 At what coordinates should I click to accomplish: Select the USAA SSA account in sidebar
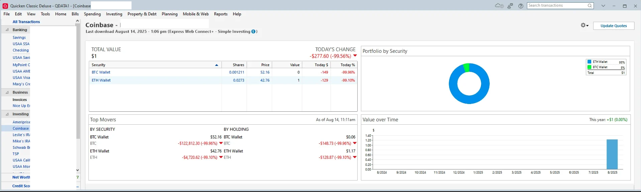21,44
